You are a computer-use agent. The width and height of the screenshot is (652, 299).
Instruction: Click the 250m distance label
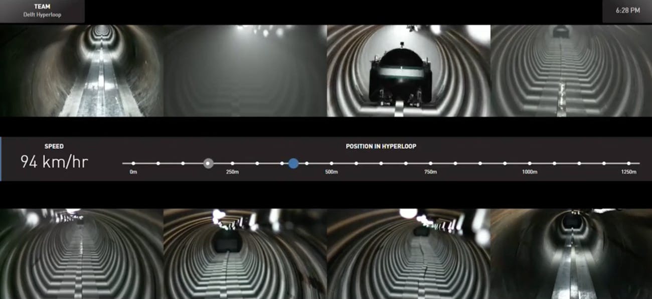232,173
